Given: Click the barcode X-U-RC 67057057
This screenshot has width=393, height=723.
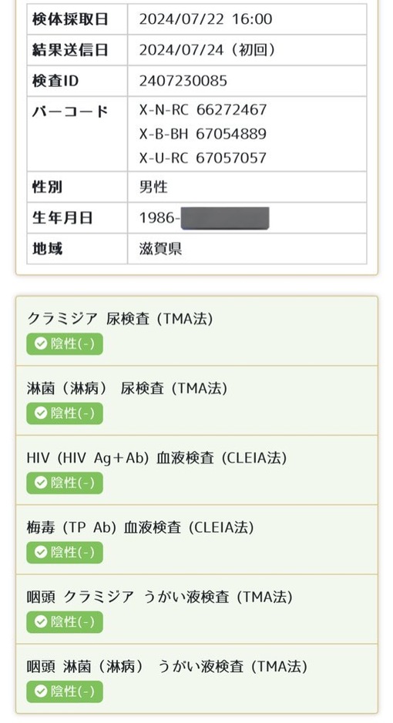Looking at the screenshot, I should (203, 158).
